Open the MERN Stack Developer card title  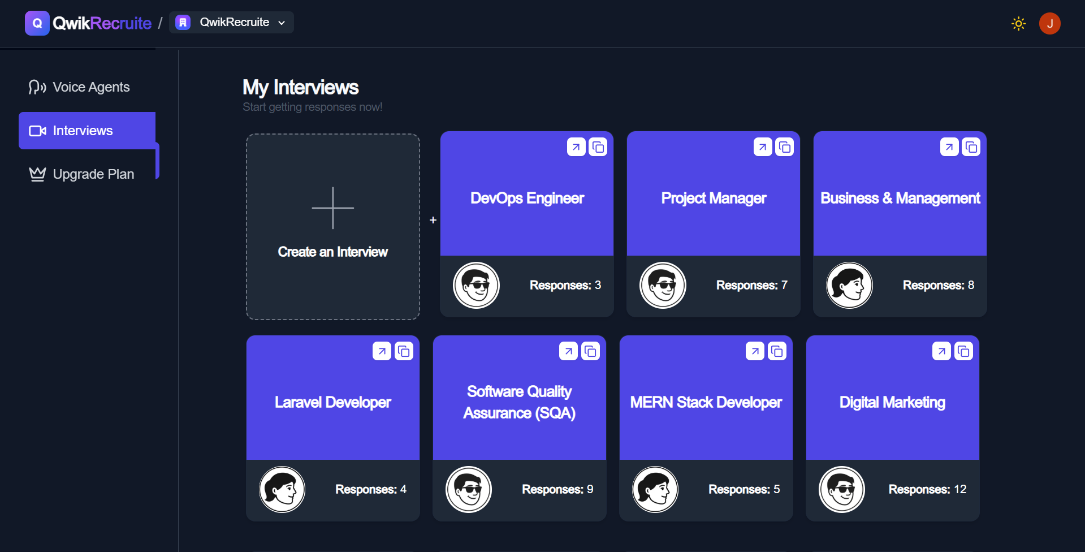pyautogui.click(x=706, y=402)
